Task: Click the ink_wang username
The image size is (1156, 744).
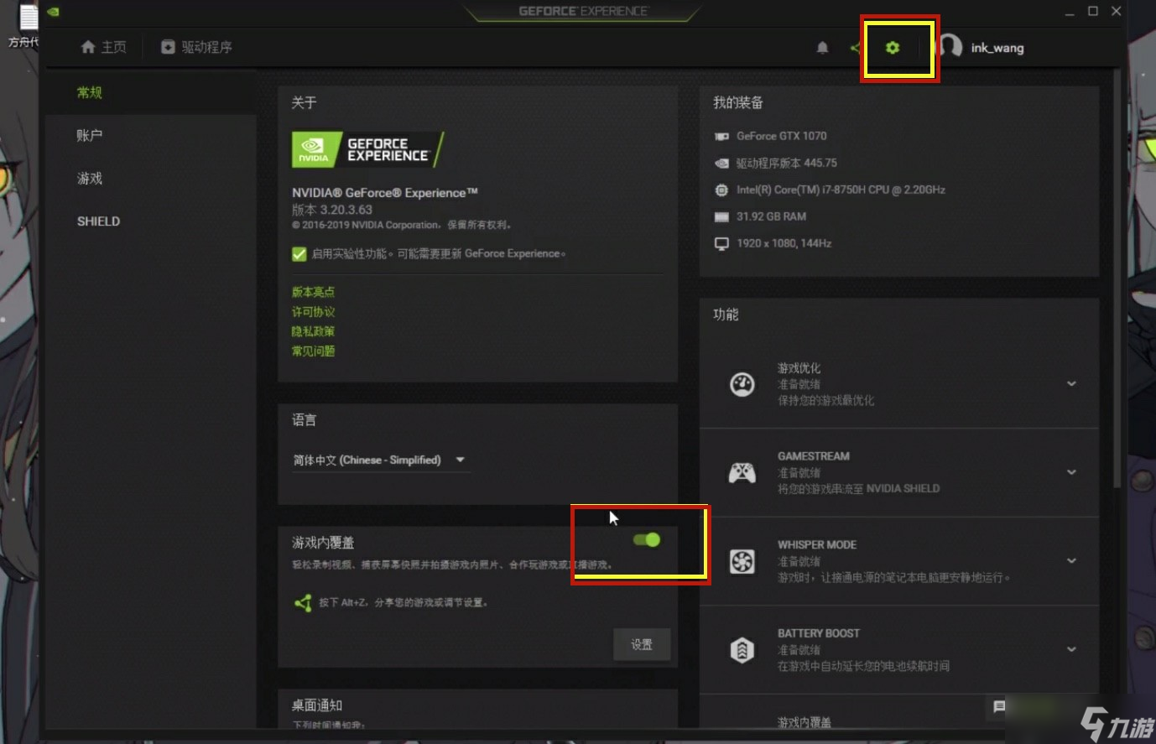Action: (997, 48)
